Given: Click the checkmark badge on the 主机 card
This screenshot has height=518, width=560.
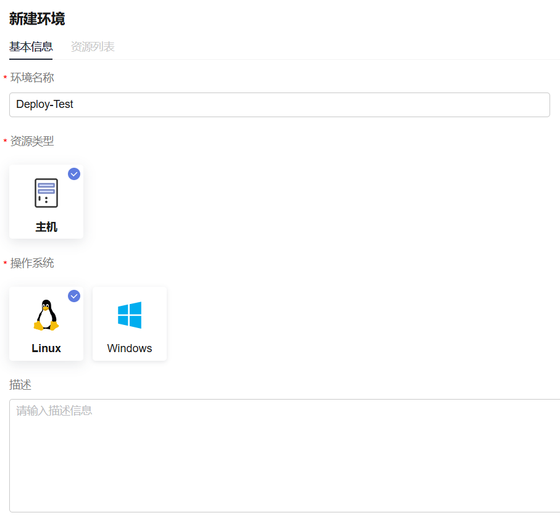Looking at the screenshot, I should (x=74, y=174).
